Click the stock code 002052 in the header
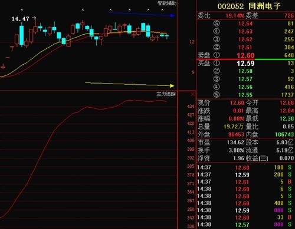 [231, 6]
